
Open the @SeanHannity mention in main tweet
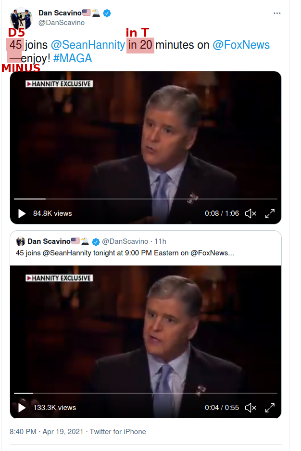[x=88, y=45]
